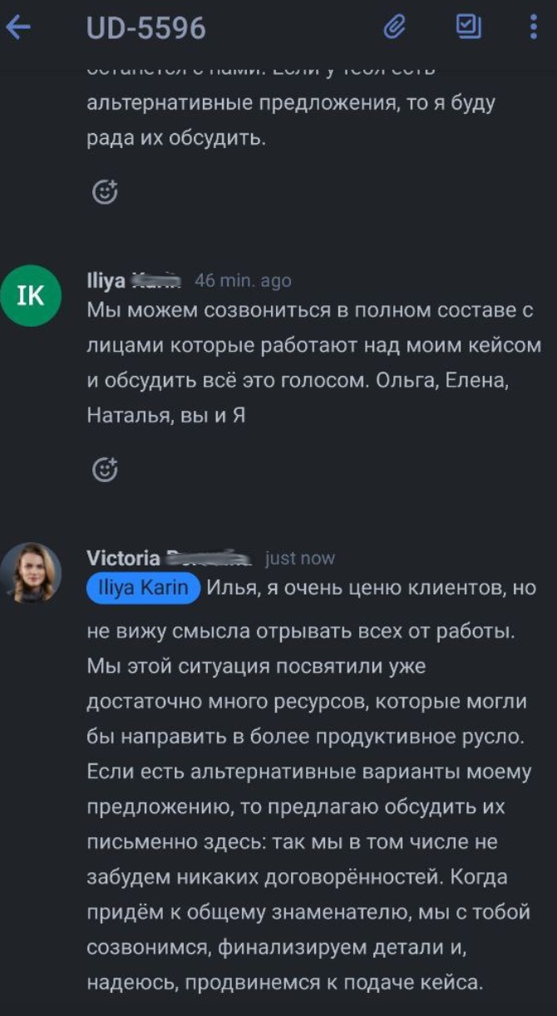Viewport: 557px width, 1016px height.
Task: Select Victoria's reply message text
Action: tap(308, 772)
